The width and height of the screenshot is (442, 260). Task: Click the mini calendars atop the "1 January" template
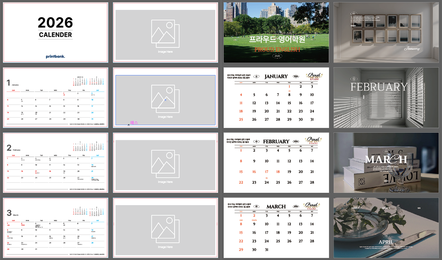click(89, 81)
